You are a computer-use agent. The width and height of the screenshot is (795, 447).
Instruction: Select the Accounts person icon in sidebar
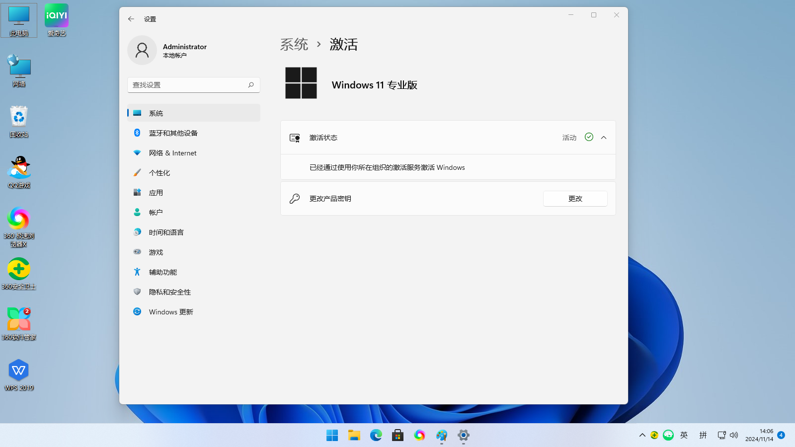pos(137,212)
